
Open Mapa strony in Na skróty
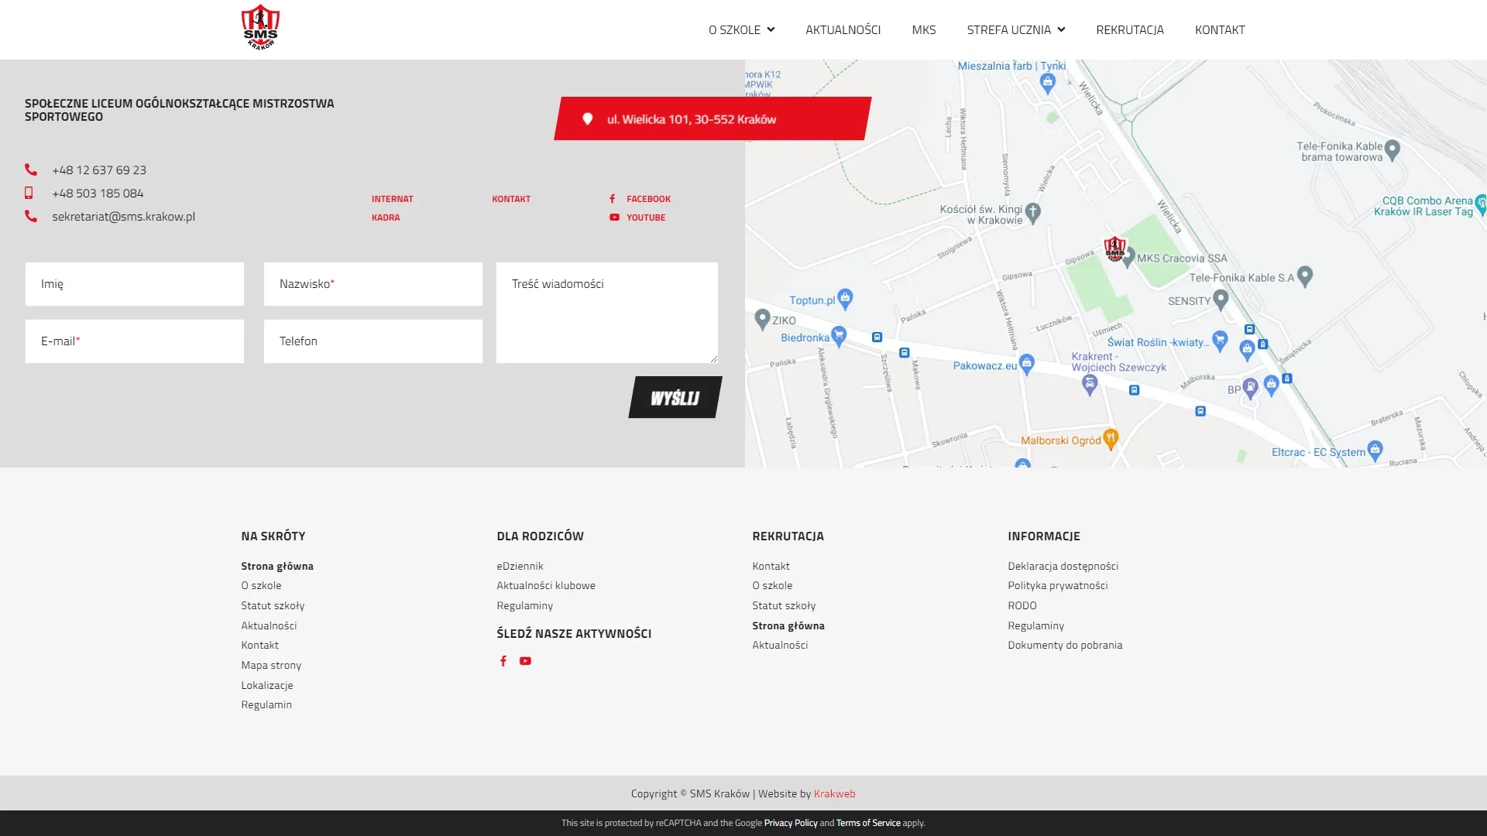[x=271, y=665]
